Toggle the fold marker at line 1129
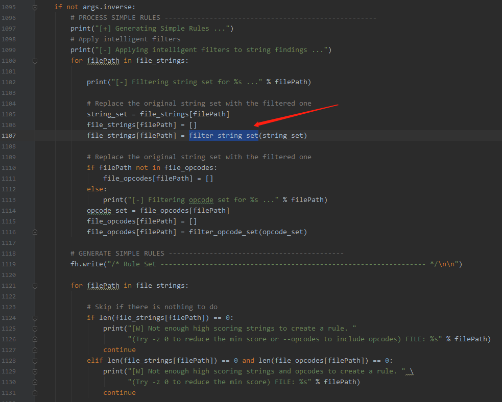 35,371
